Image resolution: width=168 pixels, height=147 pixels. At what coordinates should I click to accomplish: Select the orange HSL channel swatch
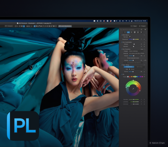point(131,77)
